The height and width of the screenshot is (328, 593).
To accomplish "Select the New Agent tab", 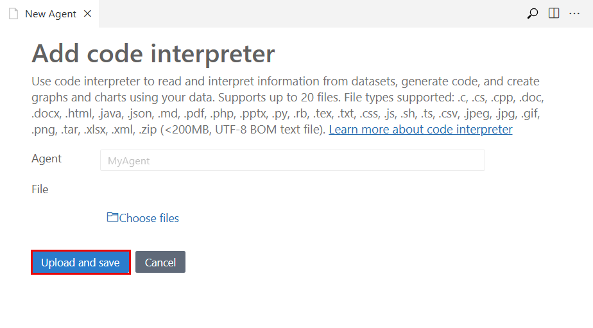I will tap(50, 13).
